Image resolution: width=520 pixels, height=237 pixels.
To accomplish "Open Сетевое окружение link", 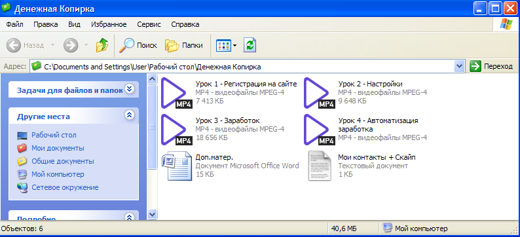I will (65, 188).
